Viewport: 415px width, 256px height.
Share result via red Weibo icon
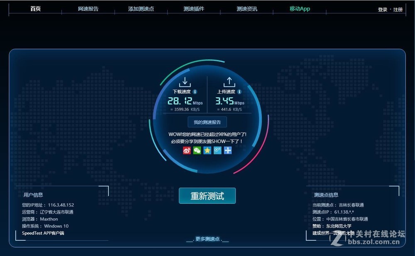pos(187,150)
